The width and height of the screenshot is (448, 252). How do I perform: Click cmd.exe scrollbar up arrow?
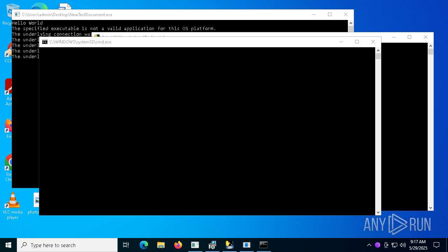pos(378,50)
